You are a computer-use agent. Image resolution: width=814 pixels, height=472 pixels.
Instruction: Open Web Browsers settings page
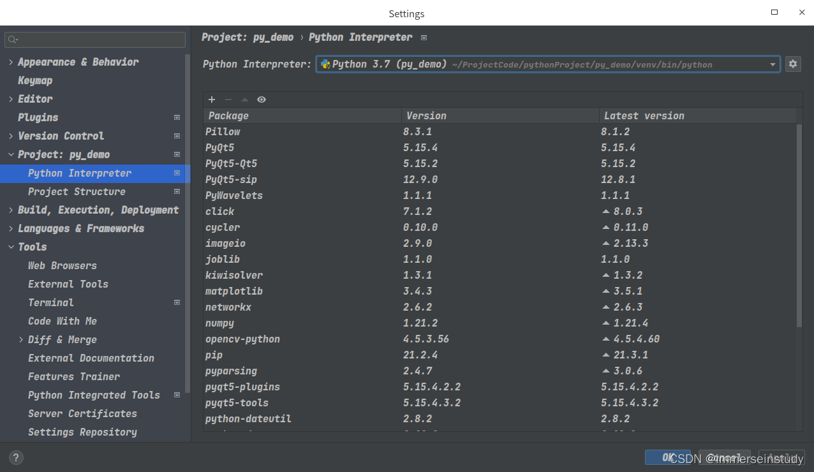63,265
